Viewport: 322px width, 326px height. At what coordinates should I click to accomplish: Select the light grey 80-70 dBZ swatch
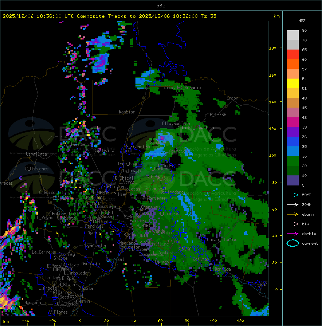[x=293, y=35]
